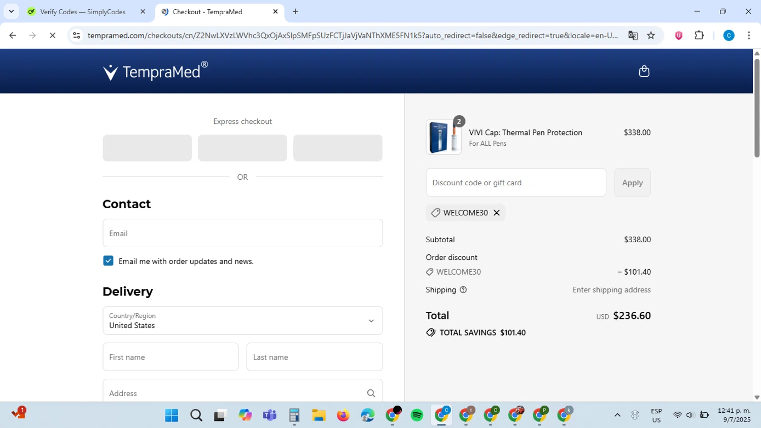Click the Email input field
The height and width of the screenshot is (428, 761).
[243, 233]
